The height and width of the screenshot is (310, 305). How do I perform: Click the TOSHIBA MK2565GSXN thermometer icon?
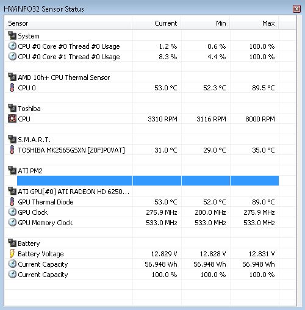[x=12, y=150]
